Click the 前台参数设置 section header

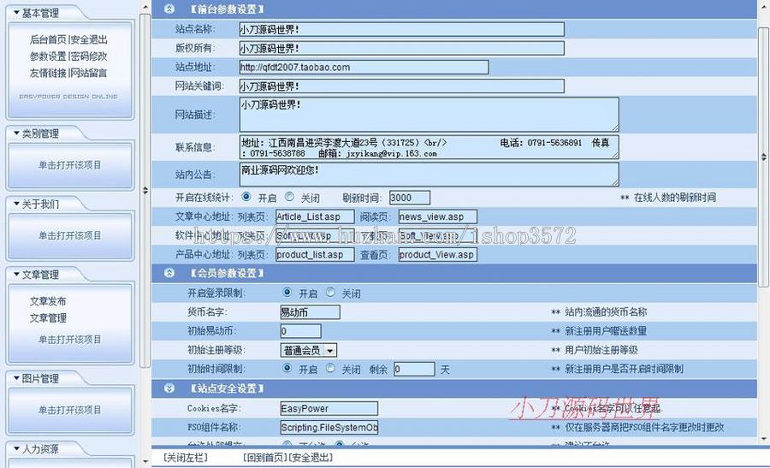[x=453, y=9]
